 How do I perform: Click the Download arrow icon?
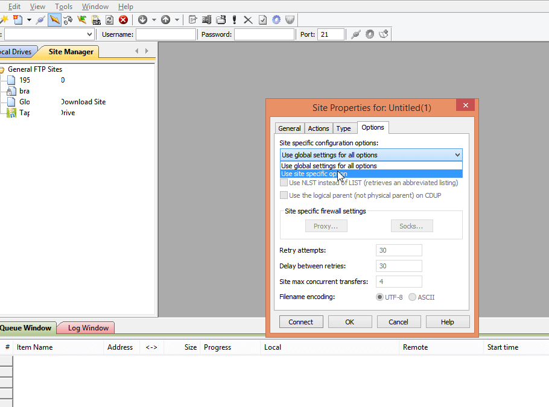tap(142, 20)
